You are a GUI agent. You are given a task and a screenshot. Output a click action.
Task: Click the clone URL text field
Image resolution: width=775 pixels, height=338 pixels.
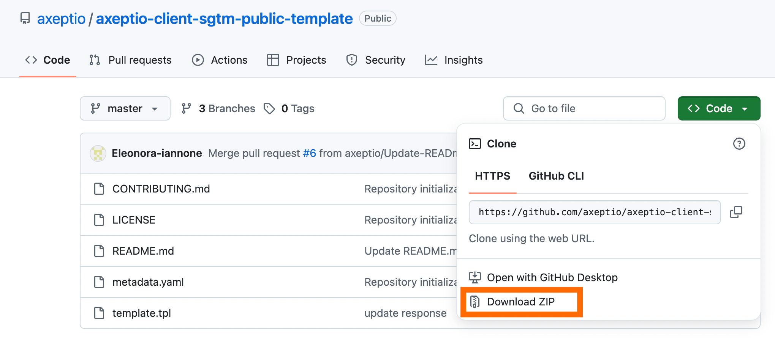click(x=595, y=212)
